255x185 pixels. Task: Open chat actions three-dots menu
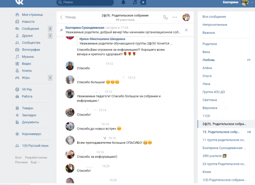pyautogui.click(x=175, y=17)
